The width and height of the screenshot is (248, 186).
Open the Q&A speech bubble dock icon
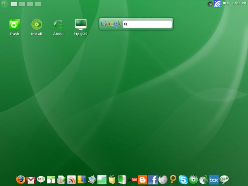pyautogui.click(x=224, y=179)
